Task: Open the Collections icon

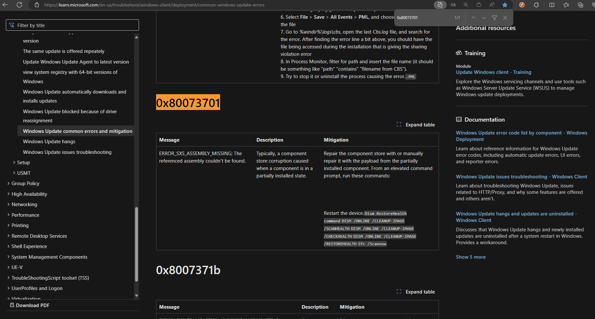Action: click(580, 5)
